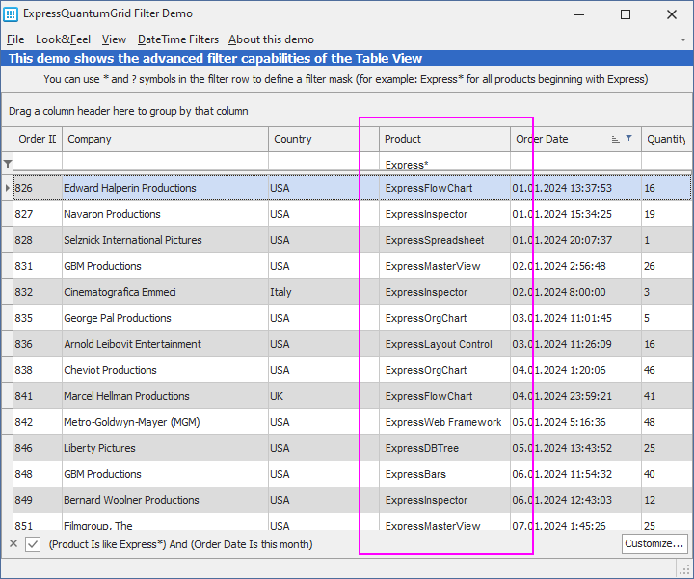Click date 05.01.2024 5:16:36 cell

(575, 422)
